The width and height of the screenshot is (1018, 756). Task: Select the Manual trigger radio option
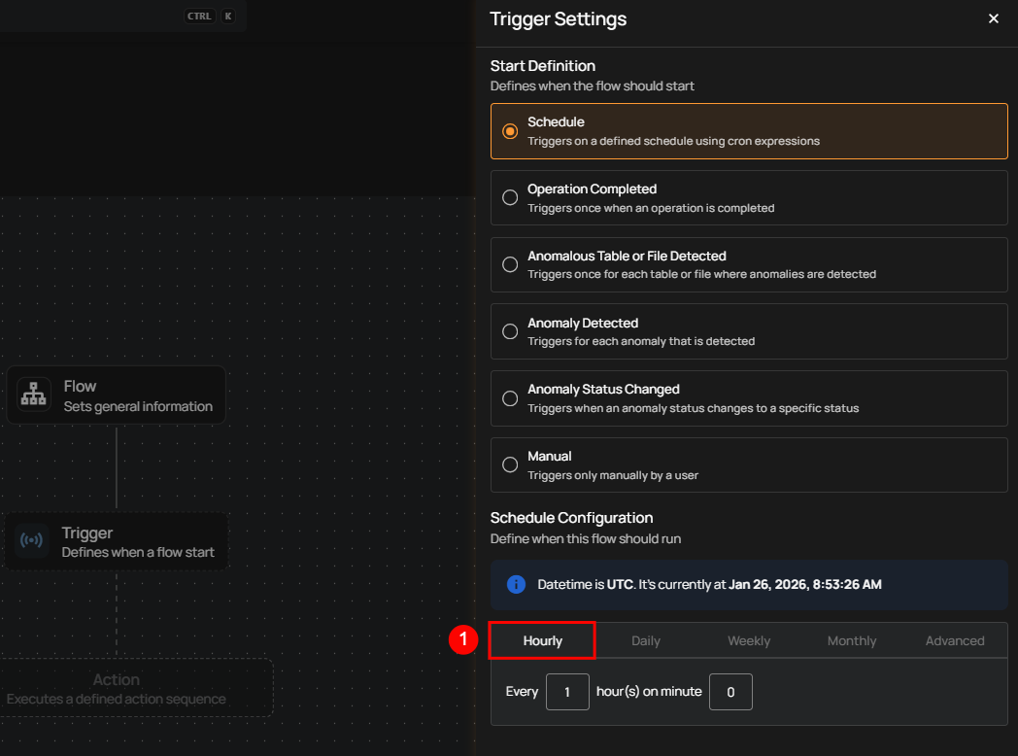pyautogui.click(x=510, y=464)
